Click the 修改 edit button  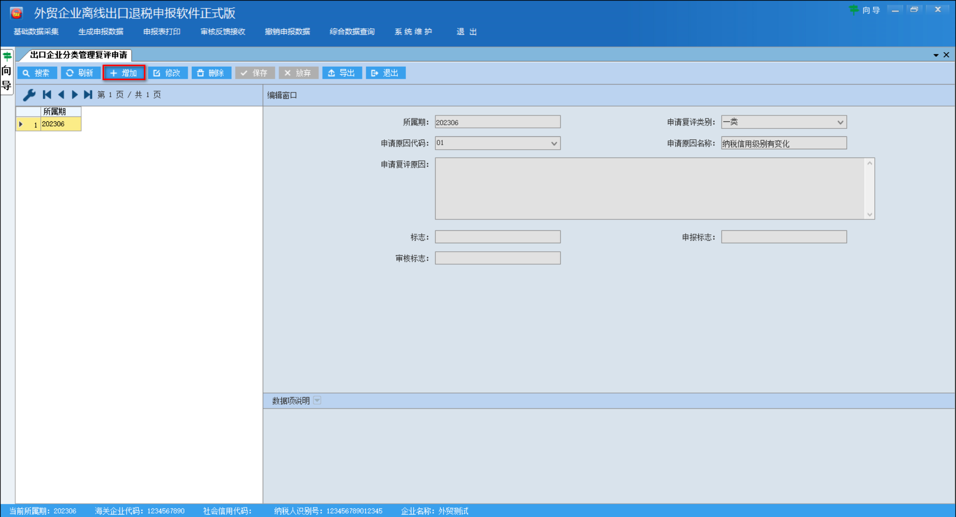point(167,73)
